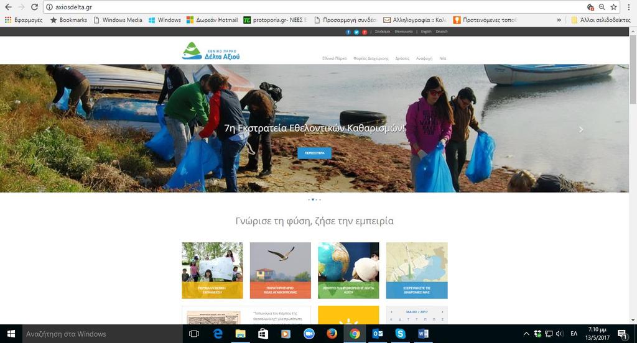Open Κέντρο Πληροφόρησης Δέλτα Αξιού tile

pyautogui.click(x=348, y=270)
